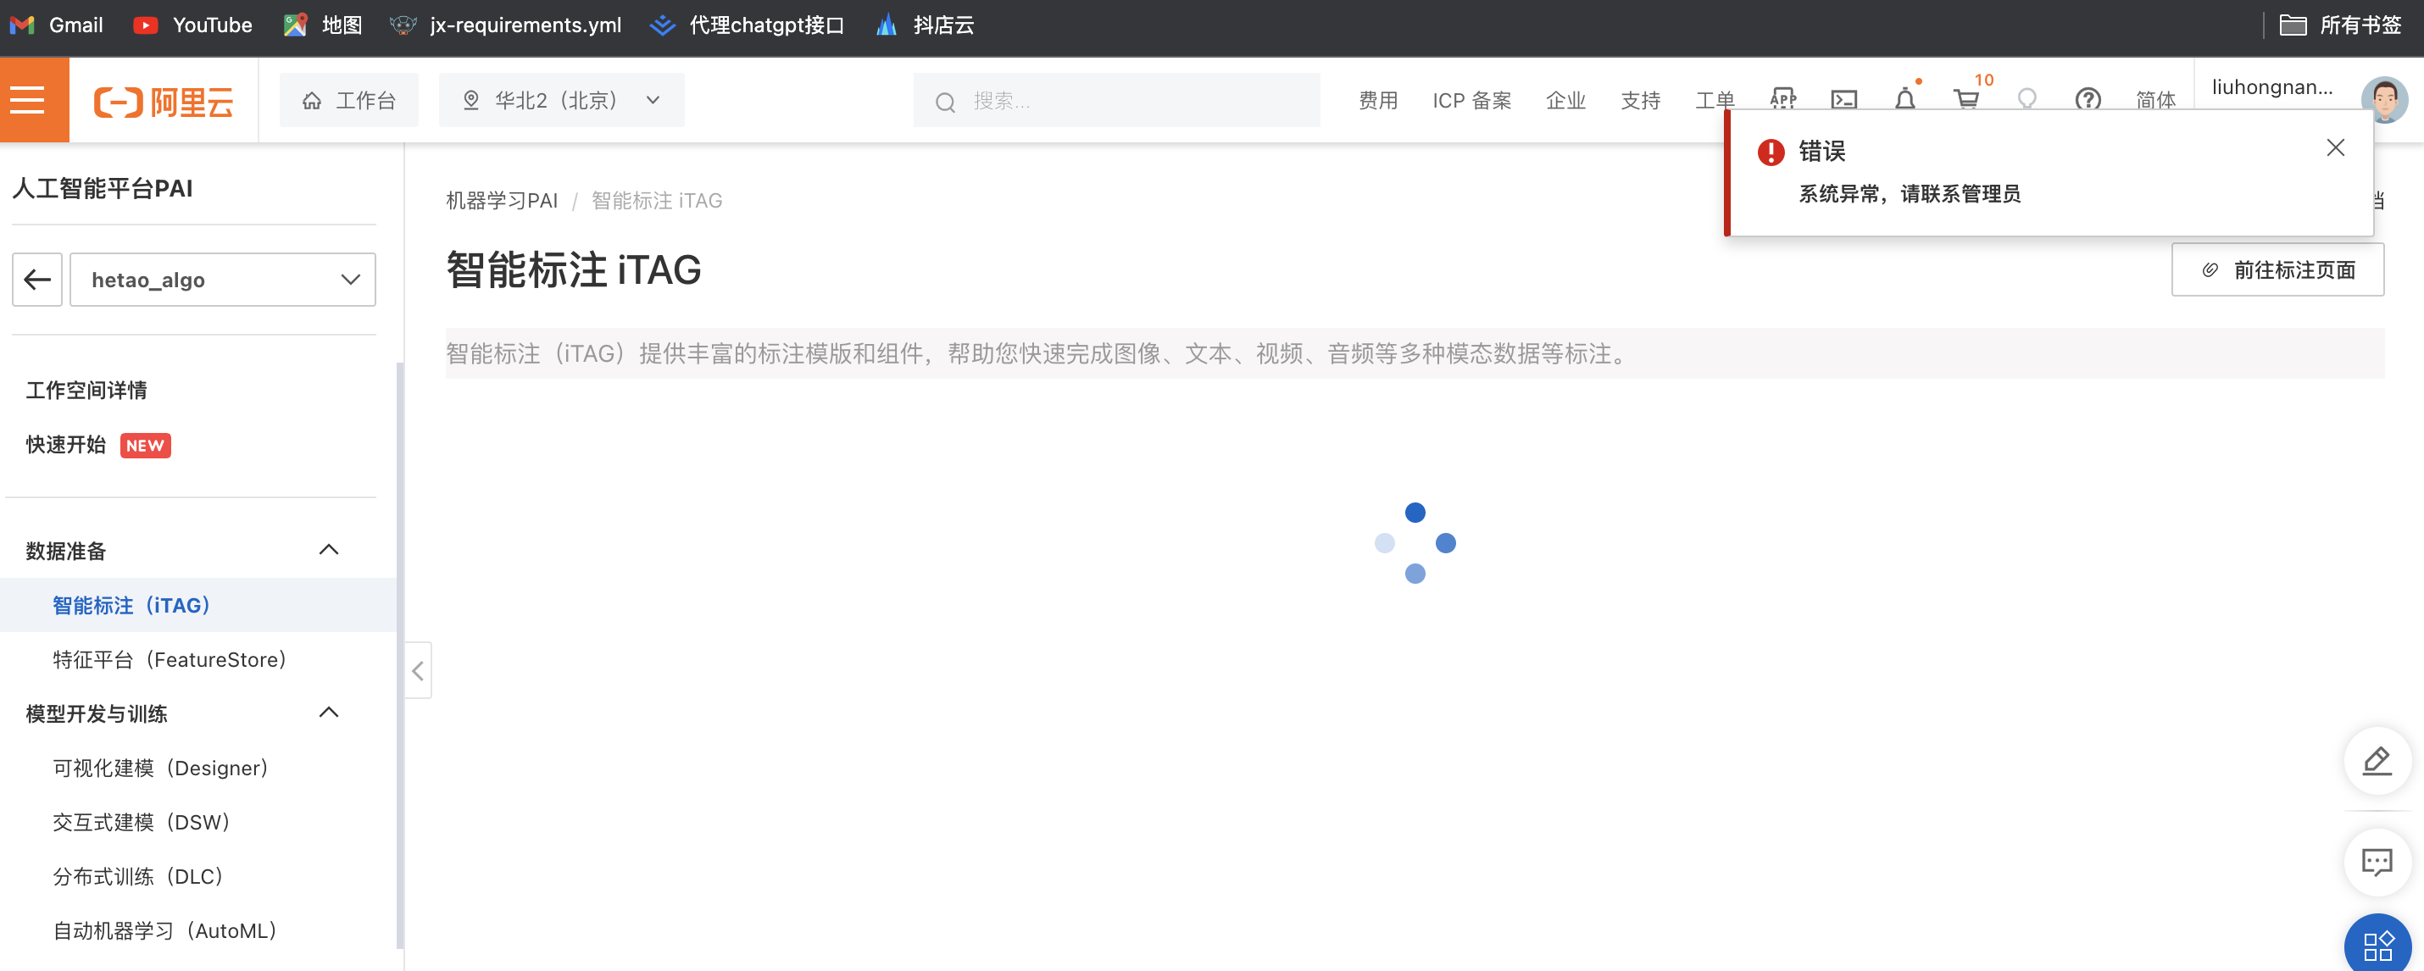This screenshot has height=971, width=2424.
Task: Click the 人工智能平台PAI sidebar title
Action: (x=103, y=188)
